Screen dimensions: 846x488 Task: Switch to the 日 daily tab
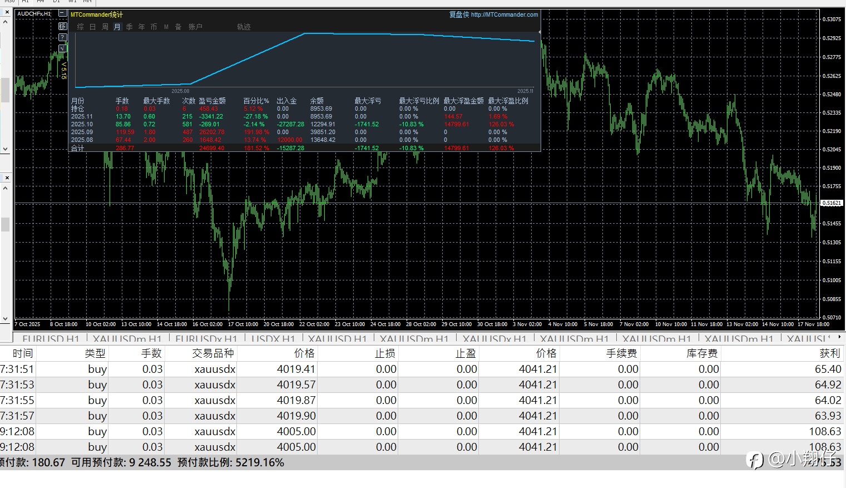pos(93,27)
